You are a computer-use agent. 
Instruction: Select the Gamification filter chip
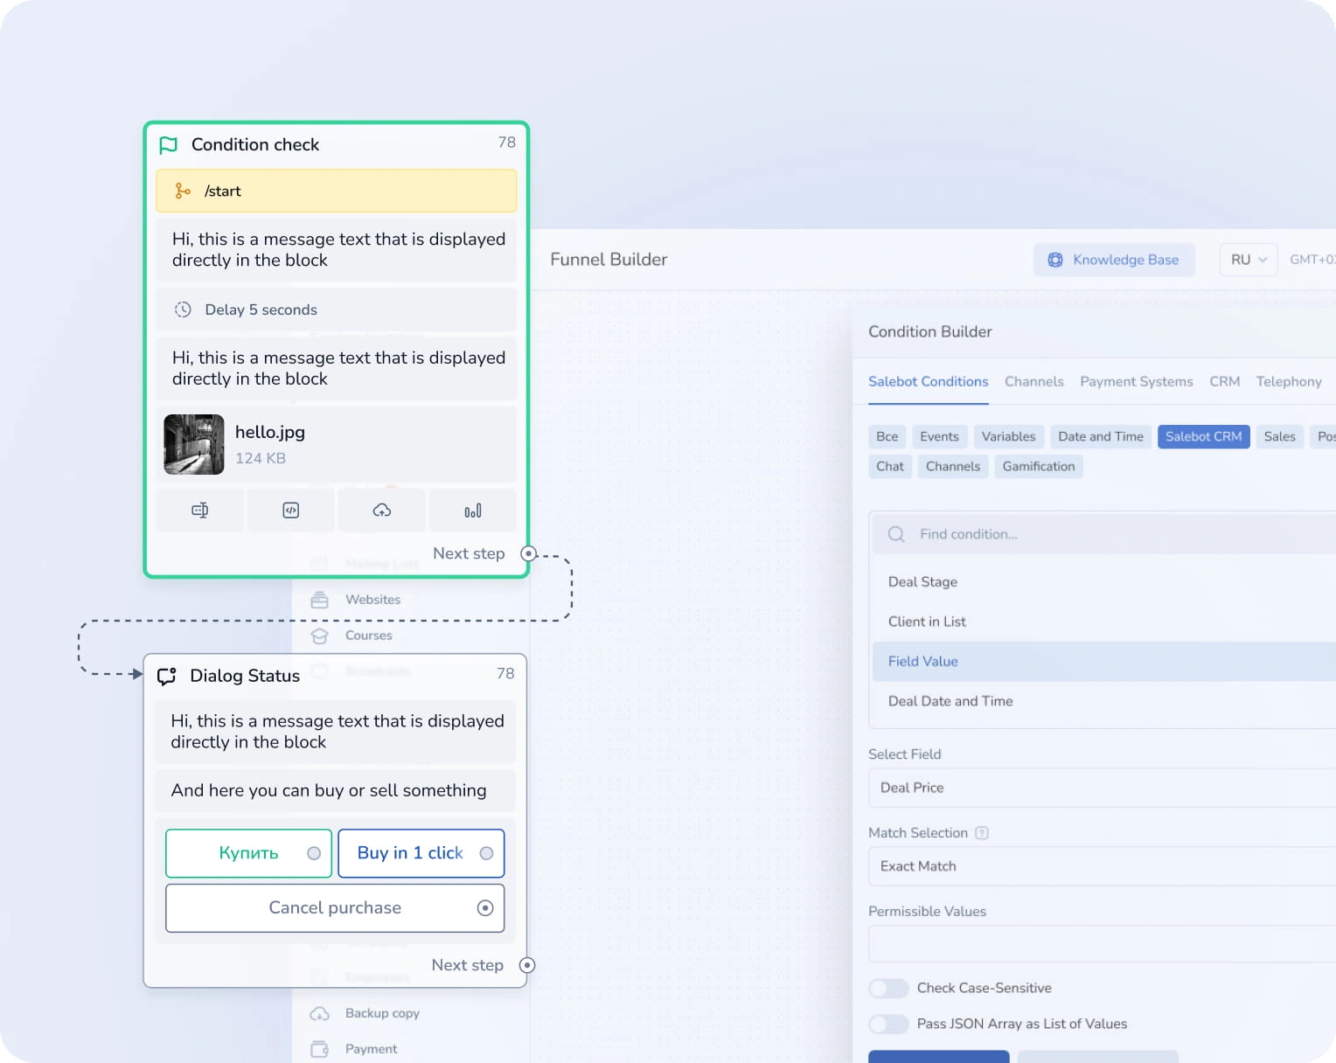tap(1039, 466)
